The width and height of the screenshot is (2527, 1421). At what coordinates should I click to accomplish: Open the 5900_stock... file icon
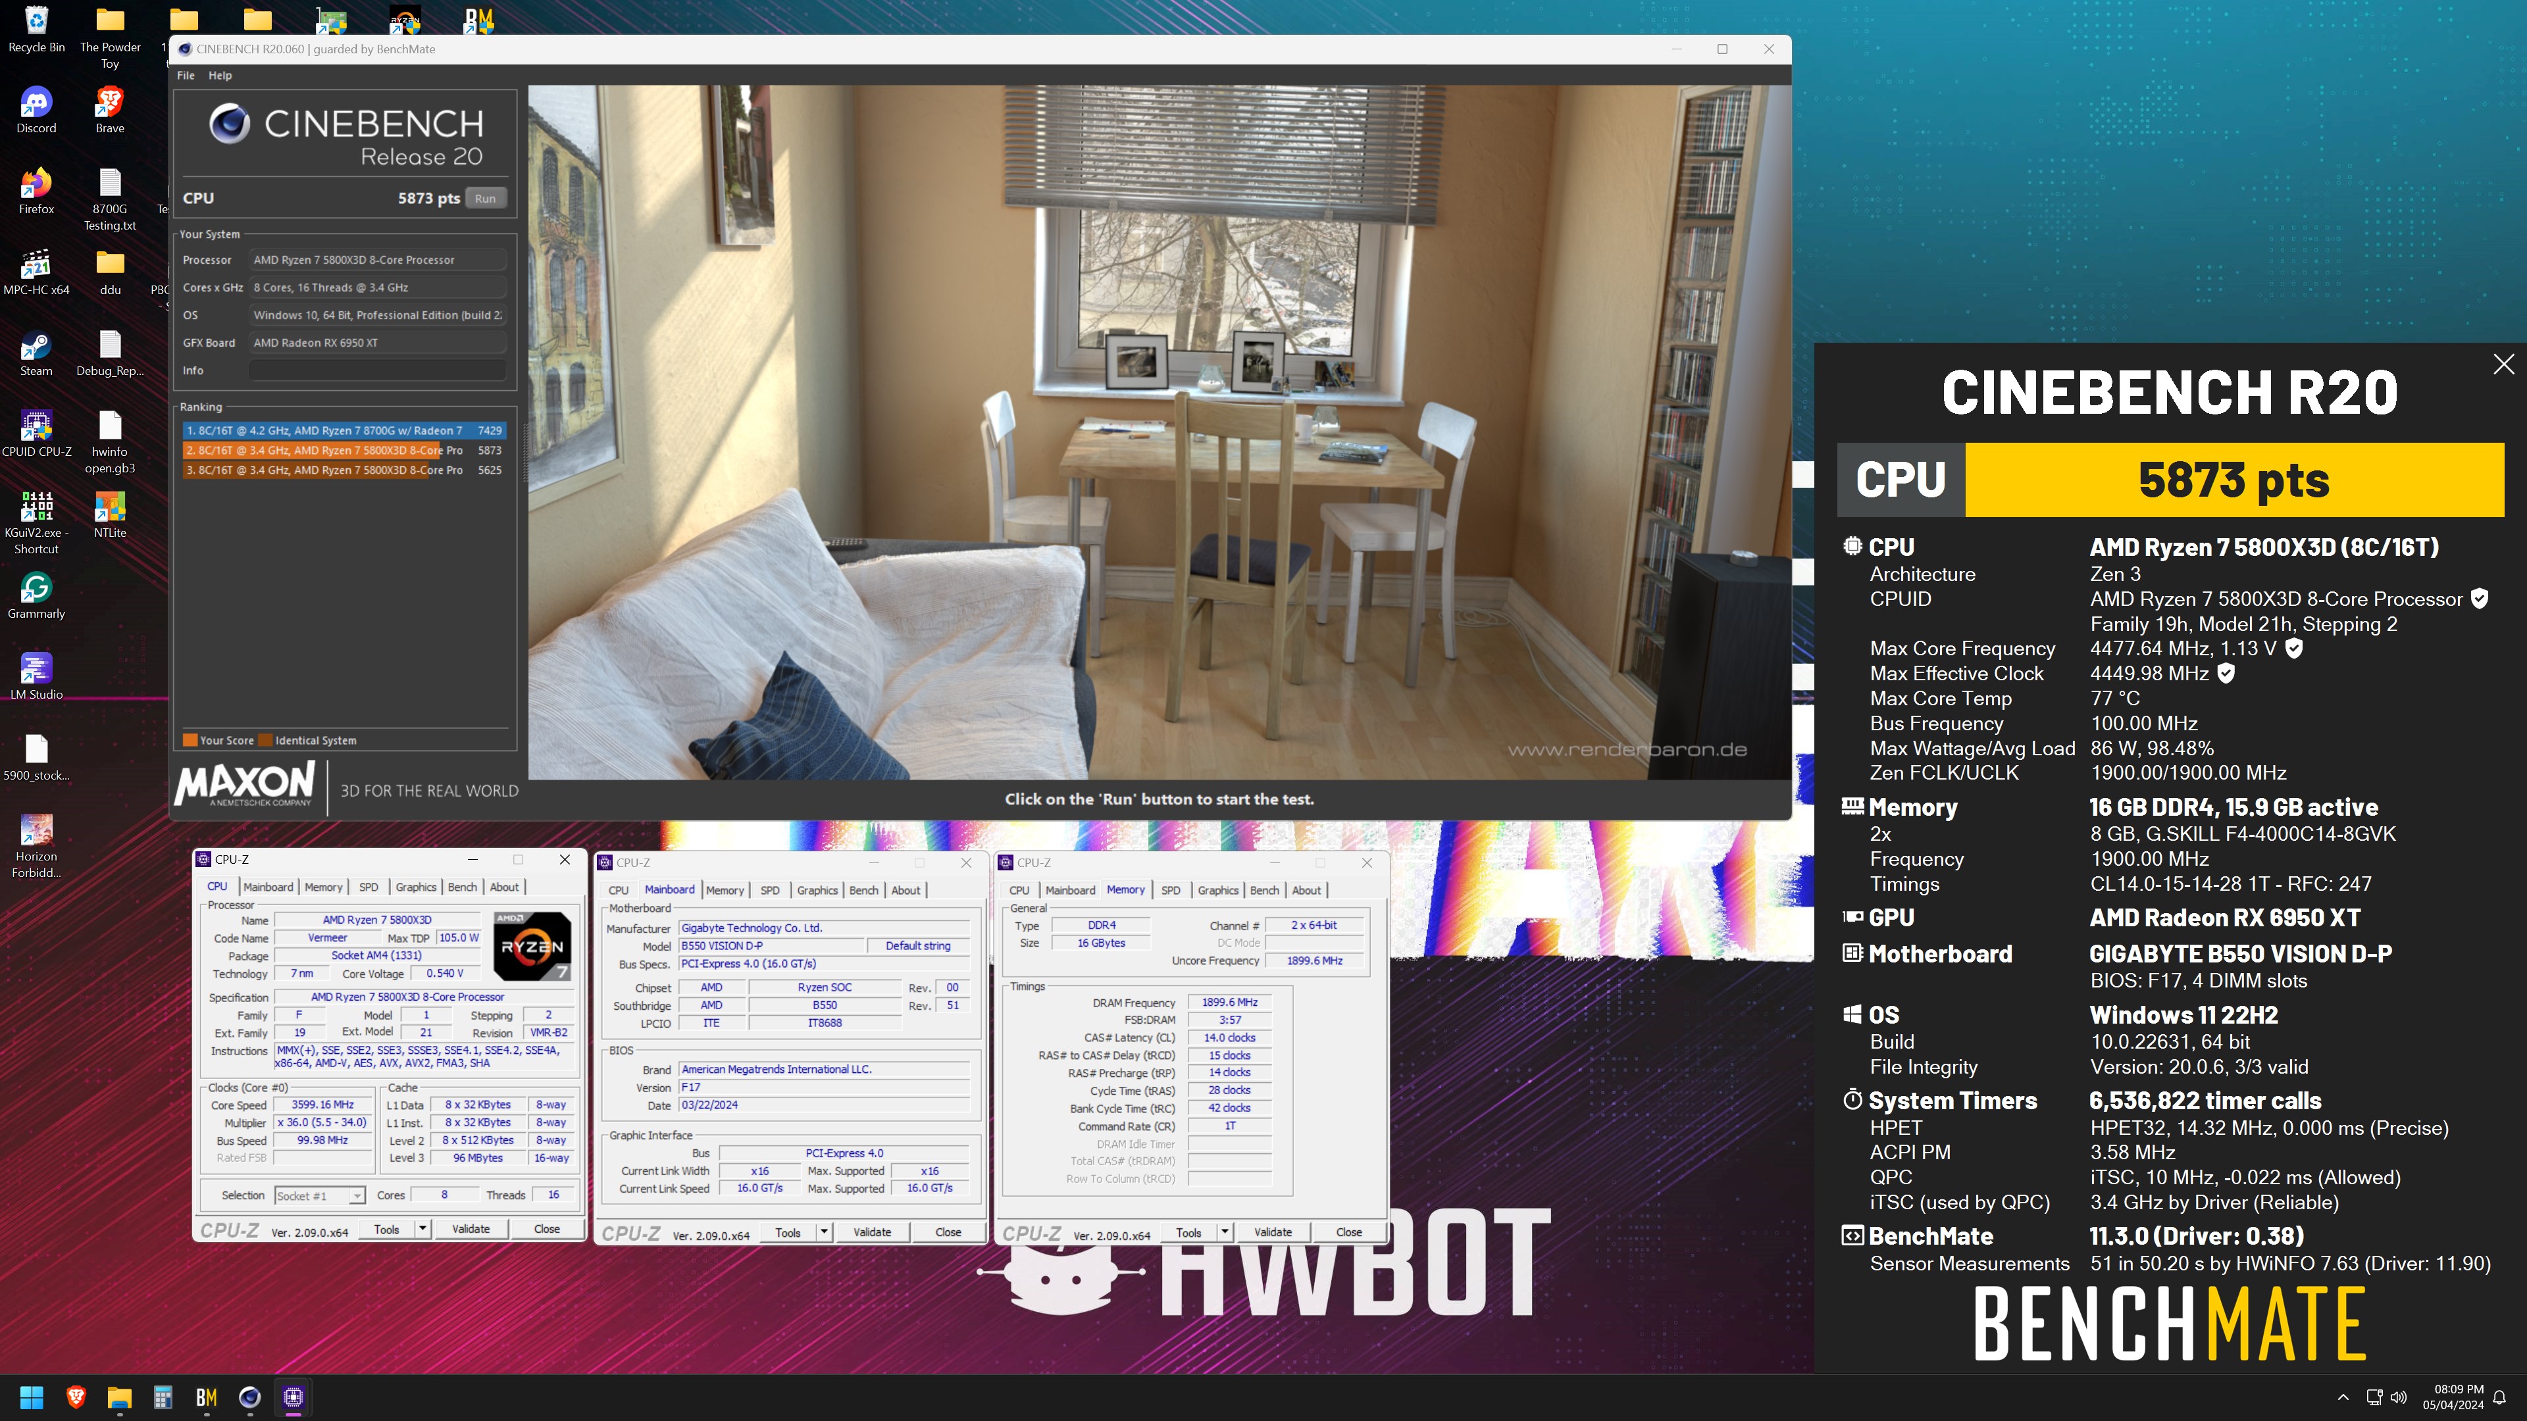click(x=36, y=758)
